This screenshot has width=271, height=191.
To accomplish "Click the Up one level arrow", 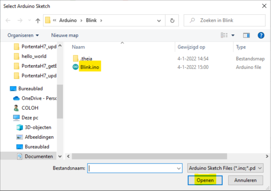I will point(38,21).
